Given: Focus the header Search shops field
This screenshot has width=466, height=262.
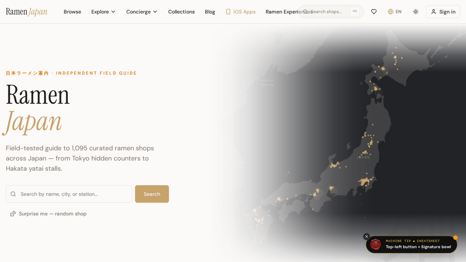Looking at the screenshot, I should pyautogui.click(x=331, y=12).
